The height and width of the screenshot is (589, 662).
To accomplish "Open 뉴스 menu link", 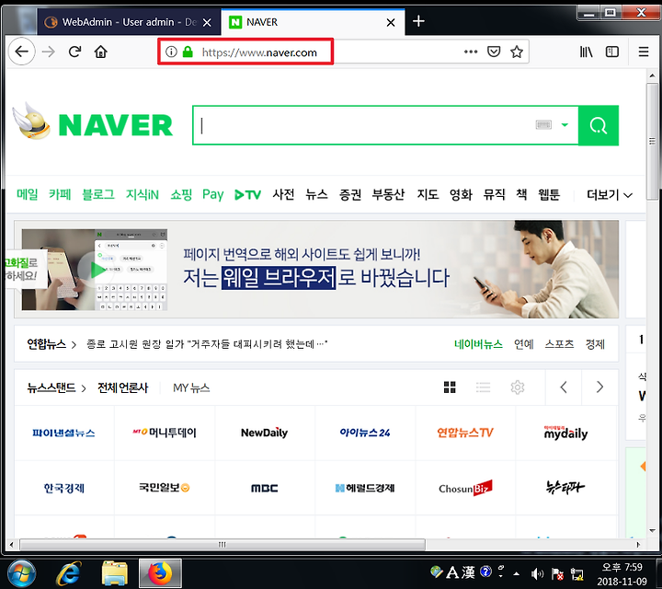I will coord(316,194).
